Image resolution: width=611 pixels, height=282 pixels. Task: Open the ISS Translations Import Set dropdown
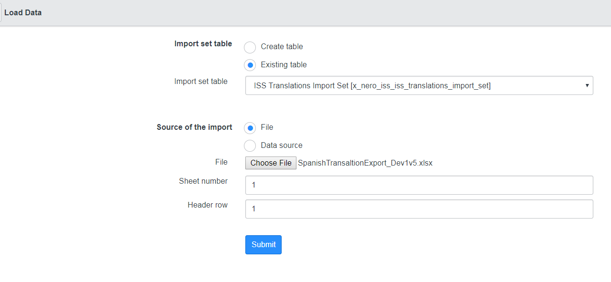(419, 86)
